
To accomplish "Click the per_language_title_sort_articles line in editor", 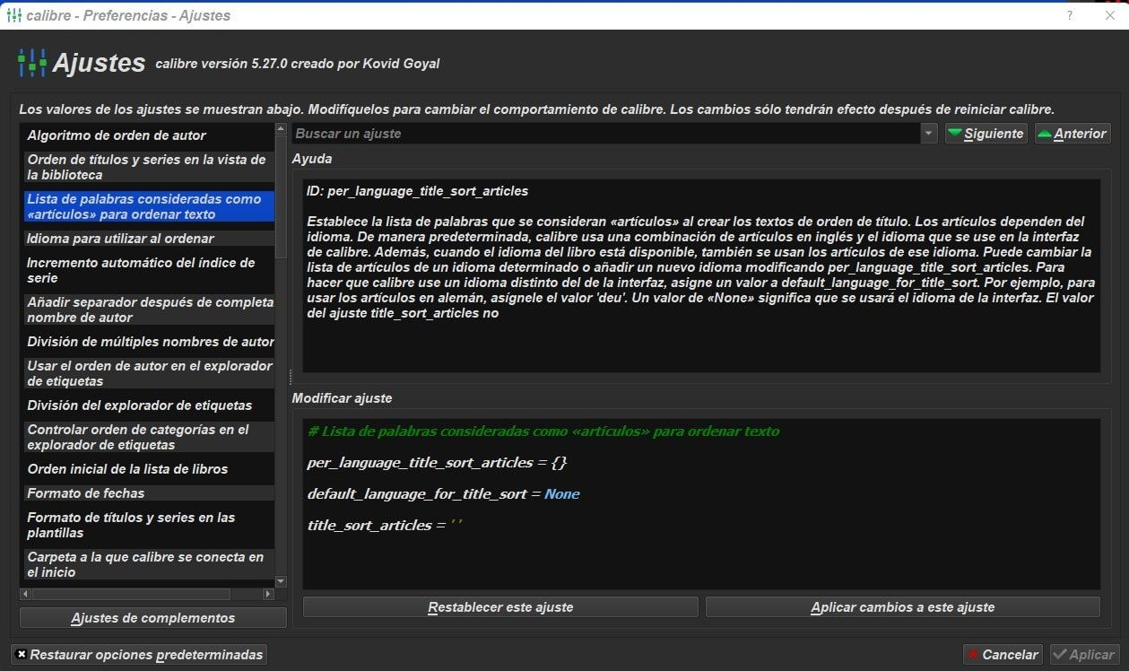I will [x=438, y=463].
